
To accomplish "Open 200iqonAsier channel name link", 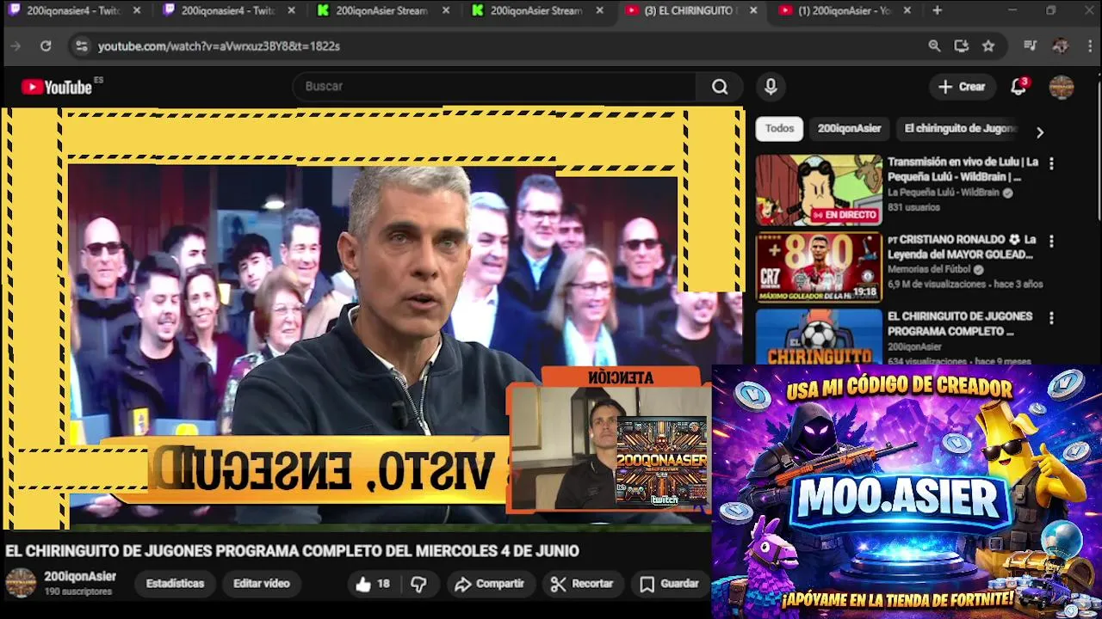I will click(80, 577).
